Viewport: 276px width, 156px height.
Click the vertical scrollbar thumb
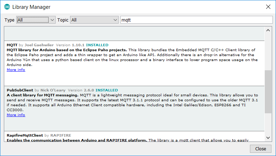point(268,92)
